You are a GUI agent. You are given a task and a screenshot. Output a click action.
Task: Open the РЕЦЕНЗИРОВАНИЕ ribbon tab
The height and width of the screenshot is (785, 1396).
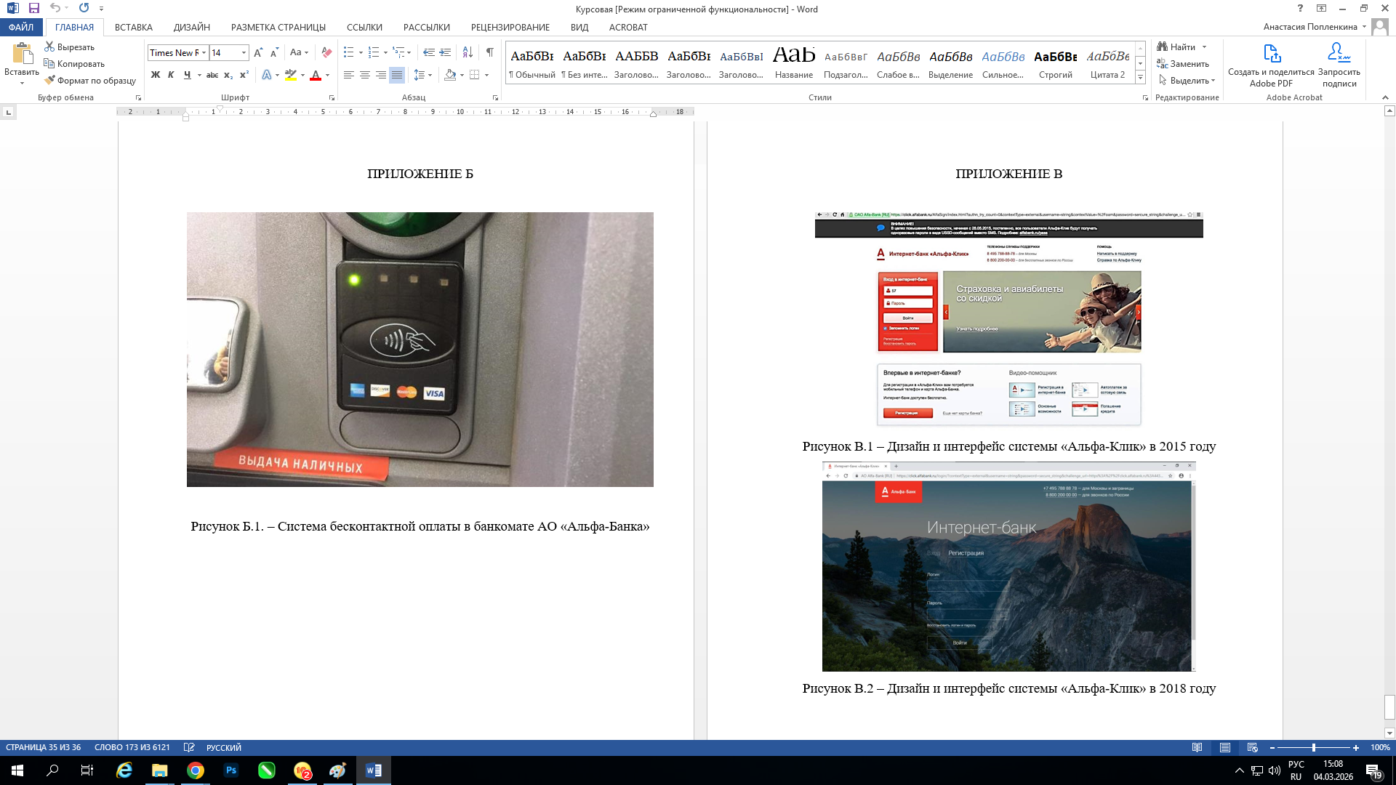pos(510,28)
